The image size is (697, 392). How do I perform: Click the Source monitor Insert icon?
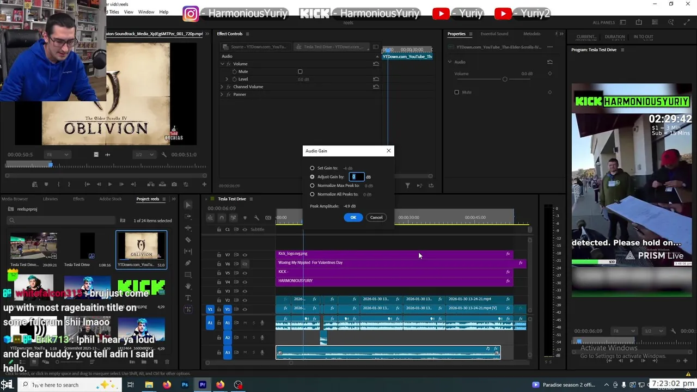(x=150, y=185)
